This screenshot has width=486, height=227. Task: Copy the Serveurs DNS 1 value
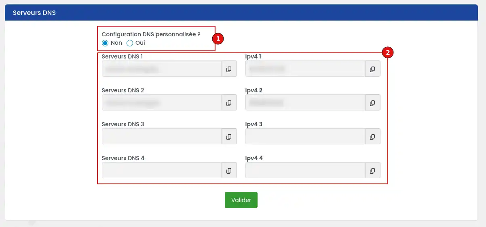point(229,69)
